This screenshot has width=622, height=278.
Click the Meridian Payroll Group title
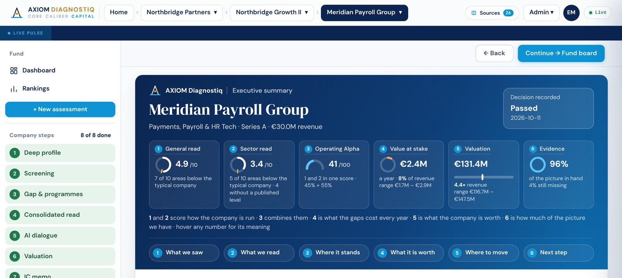pos(229,110)
